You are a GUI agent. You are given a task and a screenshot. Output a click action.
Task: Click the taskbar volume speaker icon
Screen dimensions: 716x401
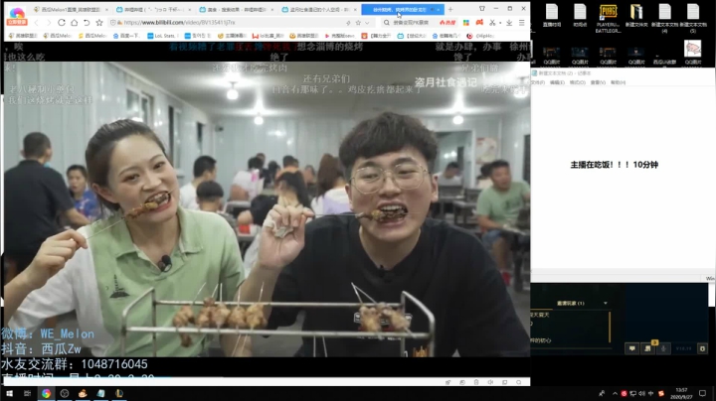point(642,393)
